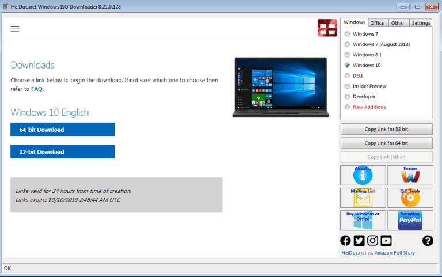This screenshot has width=442, height=277.
Task: Switch to the Other tab
Action: 398,23
